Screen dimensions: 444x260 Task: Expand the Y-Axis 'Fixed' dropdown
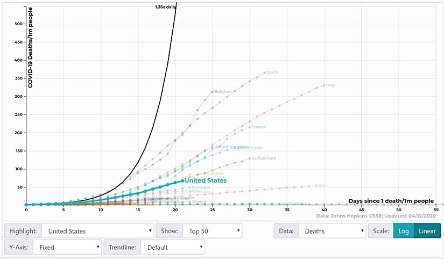(x=67, y=247)
